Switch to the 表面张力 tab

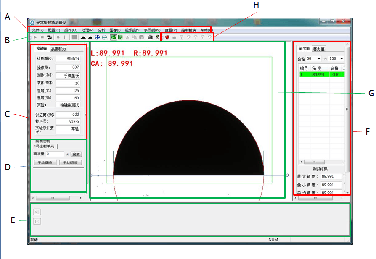coord(58,49)
